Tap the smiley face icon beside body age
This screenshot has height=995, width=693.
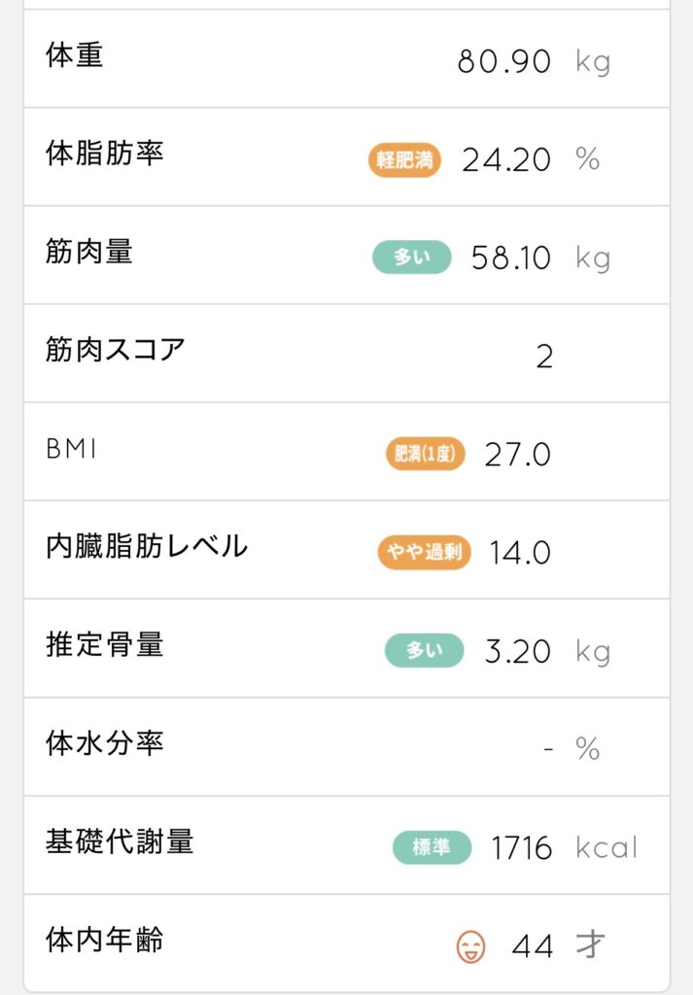click(x=470, y=945)
